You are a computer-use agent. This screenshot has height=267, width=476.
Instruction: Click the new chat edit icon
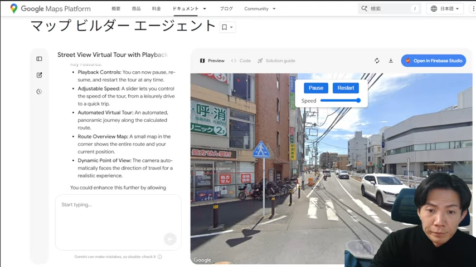(39, 75)
